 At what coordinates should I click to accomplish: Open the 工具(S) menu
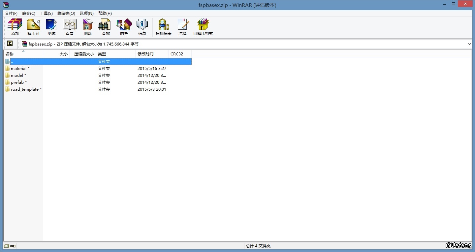click(46, 14)
